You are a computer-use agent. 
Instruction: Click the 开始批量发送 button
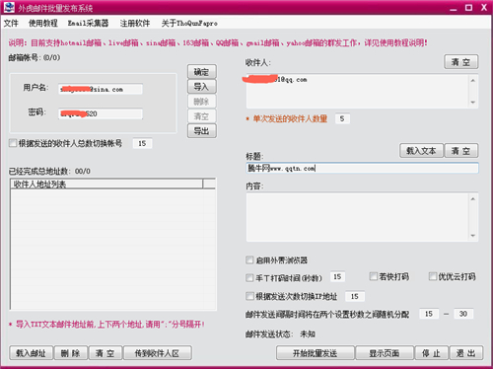tap(316, 353)
